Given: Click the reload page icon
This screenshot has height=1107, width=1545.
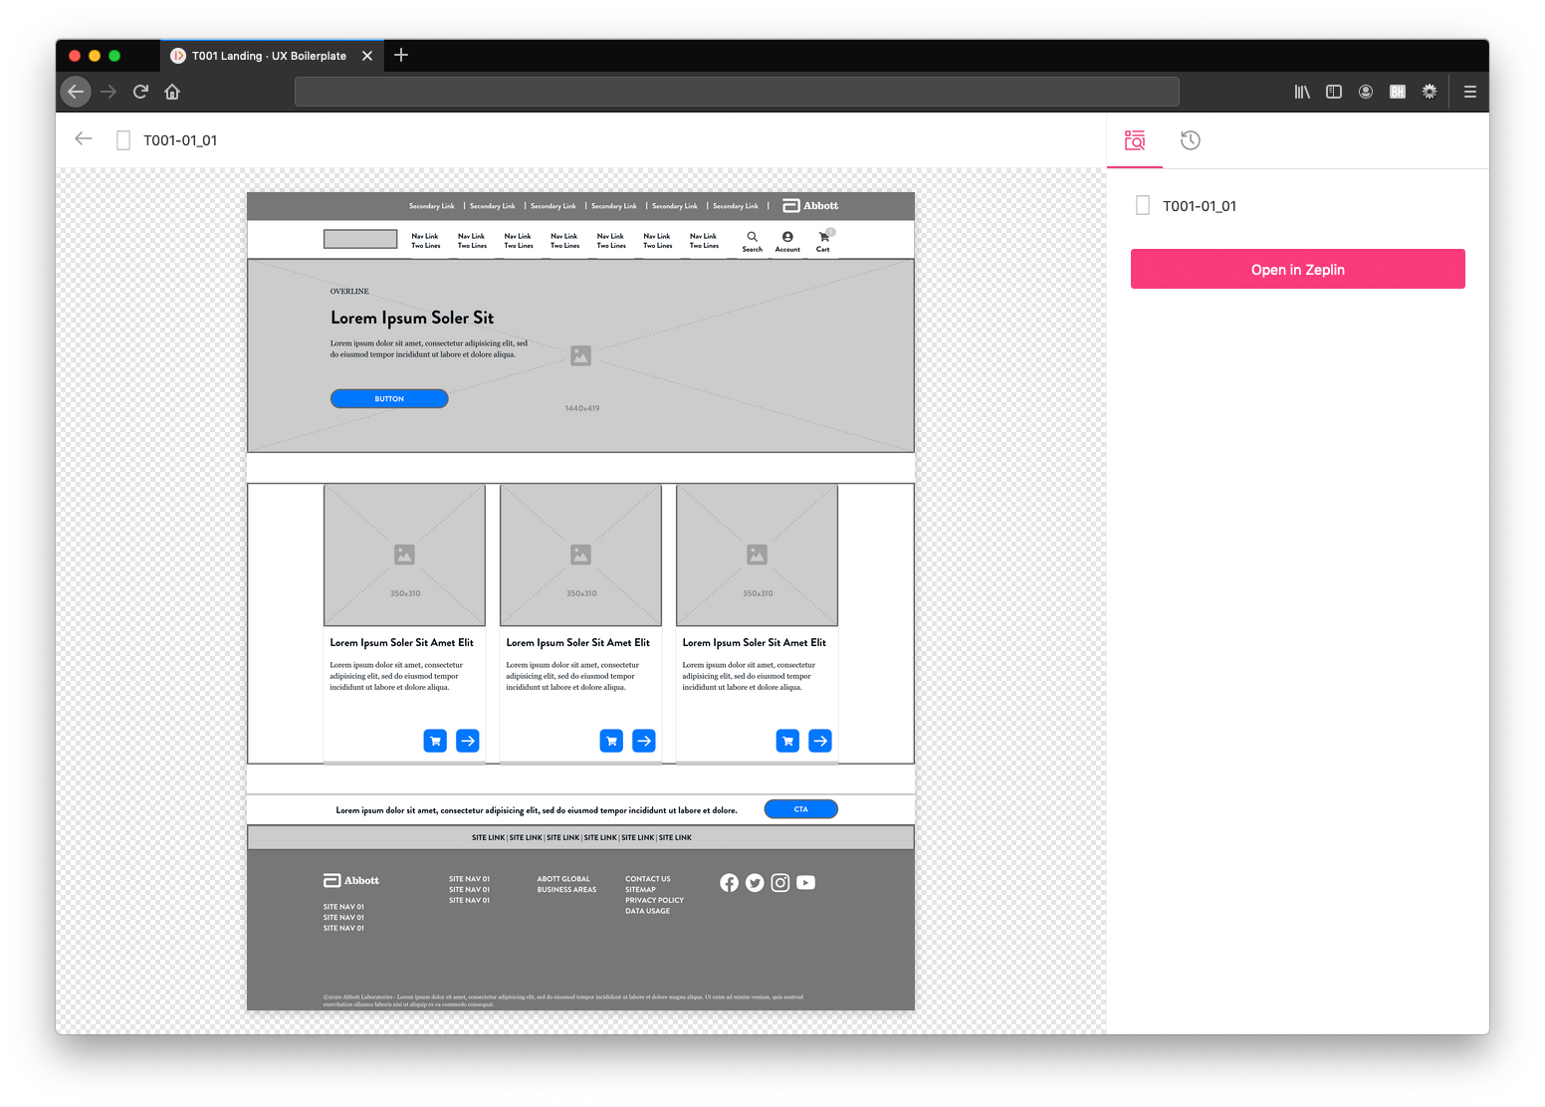Looking at the screenshot, I should pos(140,91).
